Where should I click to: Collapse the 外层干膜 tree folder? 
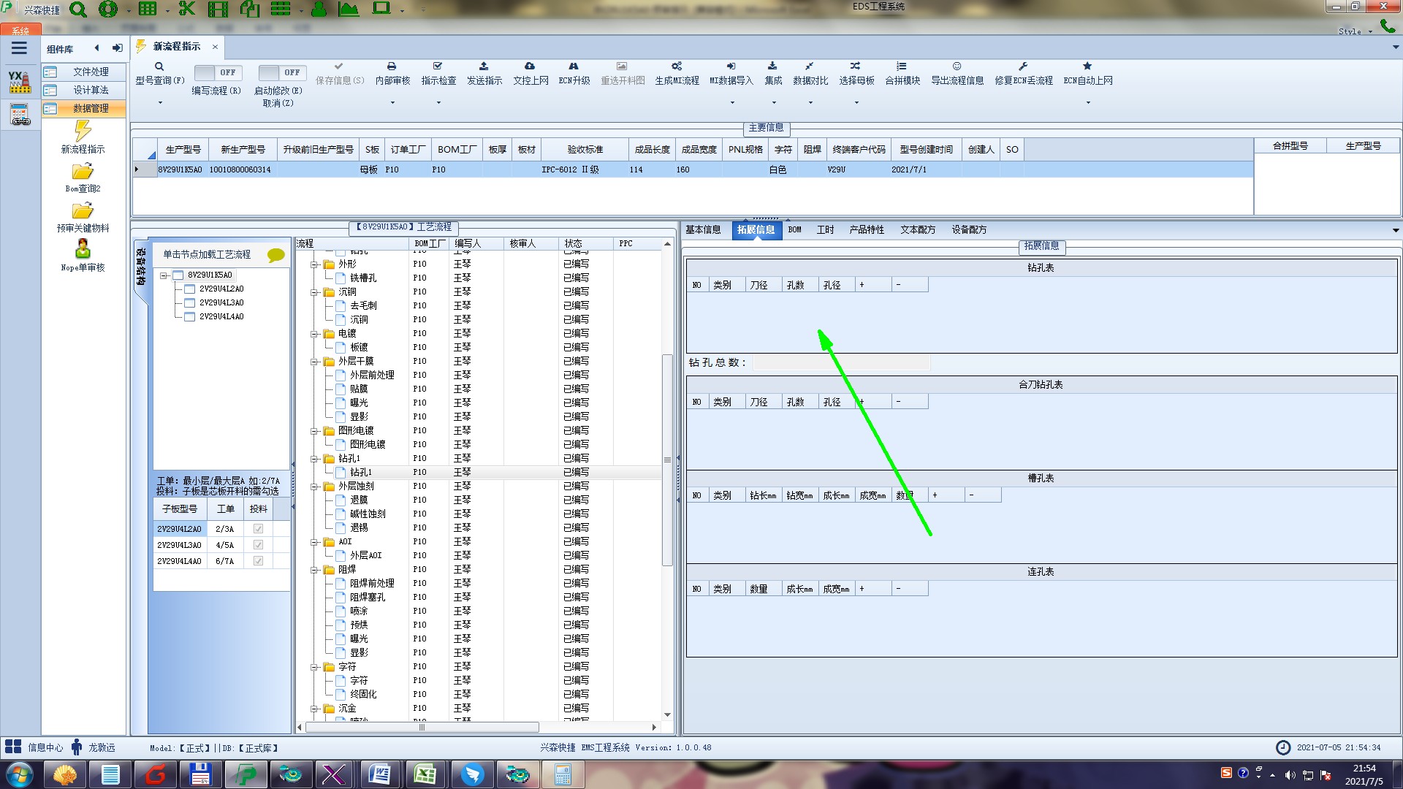314,362
